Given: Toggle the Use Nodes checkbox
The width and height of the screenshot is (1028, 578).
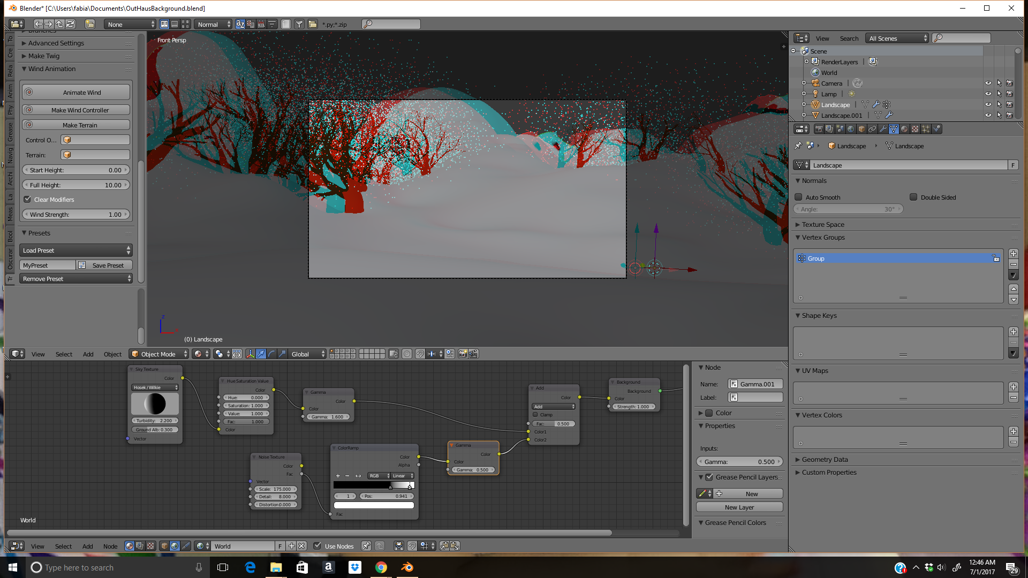Looking at the screenshot, I should click(318, 546).
